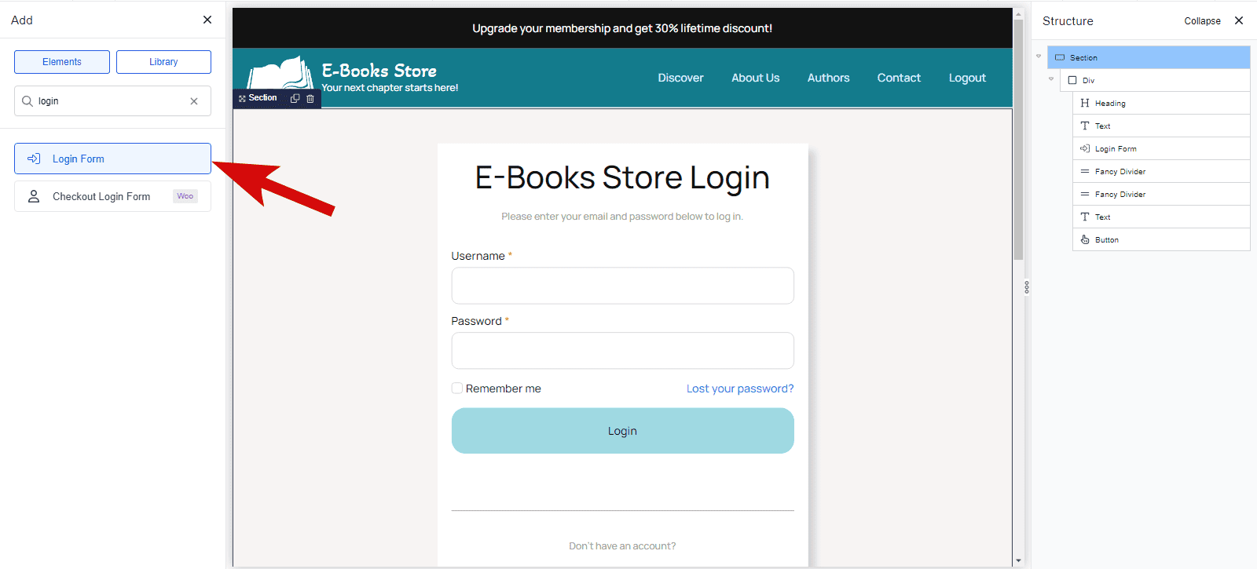Click into the Username field

point(622,286)
